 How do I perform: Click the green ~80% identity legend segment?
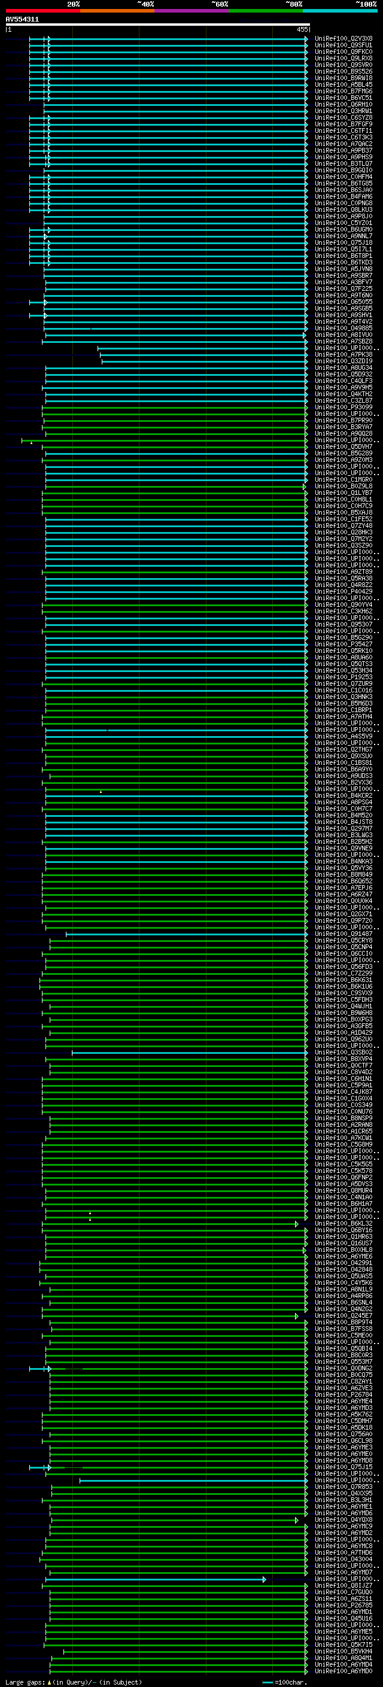(266, 11)
